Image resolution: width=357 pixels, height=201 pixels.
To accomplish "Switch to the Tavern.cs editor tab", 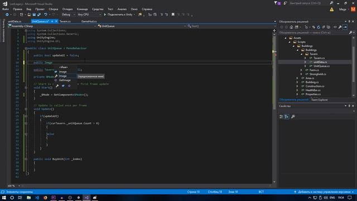I will click(65, 21).
